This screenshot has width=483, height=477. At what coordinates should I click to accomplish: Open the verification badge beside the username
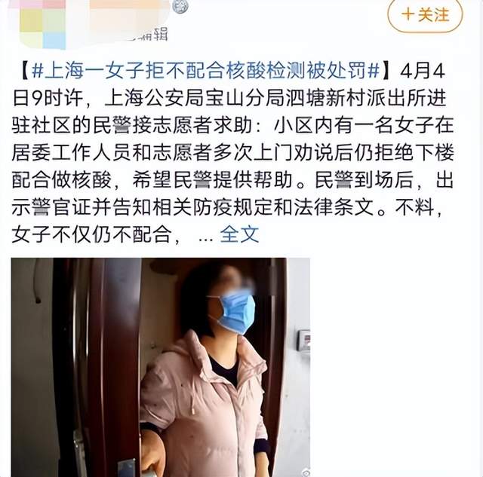(180, 6)
